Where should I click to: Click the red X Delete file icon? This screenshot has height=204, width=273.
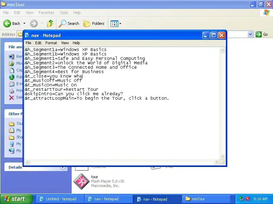(x=12, y=98)
